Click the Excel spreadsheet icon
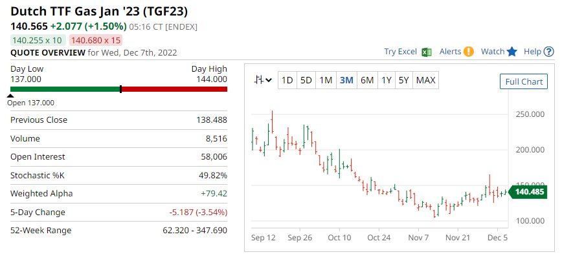Screen dimensions: 562x261 [x=426, y=52]
